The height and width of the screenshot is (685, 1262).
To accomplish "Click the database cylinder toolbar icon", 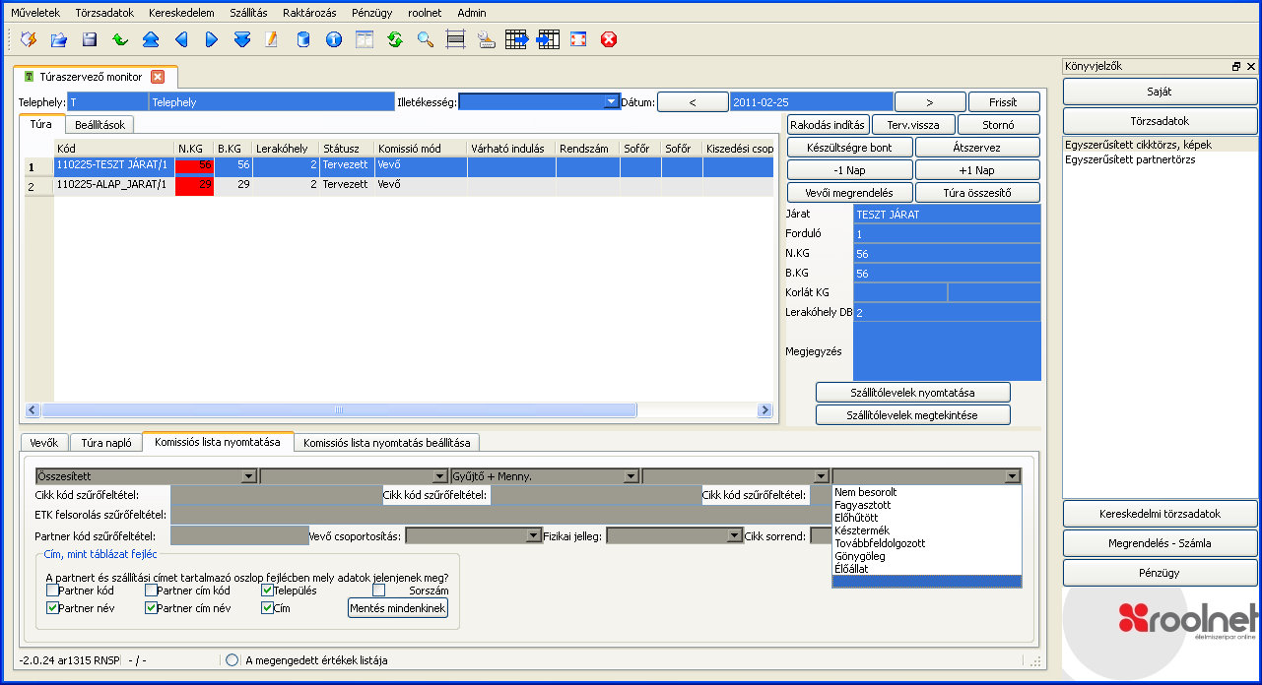I will (303, 40).
